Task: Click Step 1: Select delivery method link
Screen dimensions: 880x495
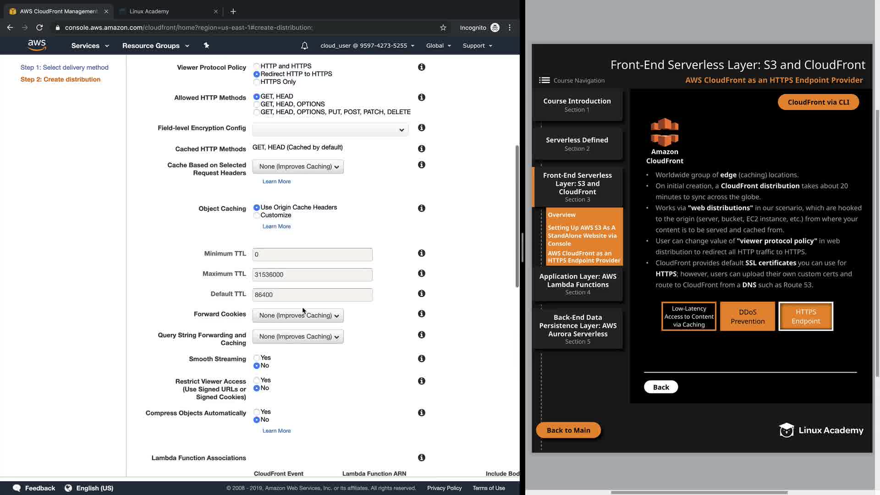Action: [x=64, y=67]
